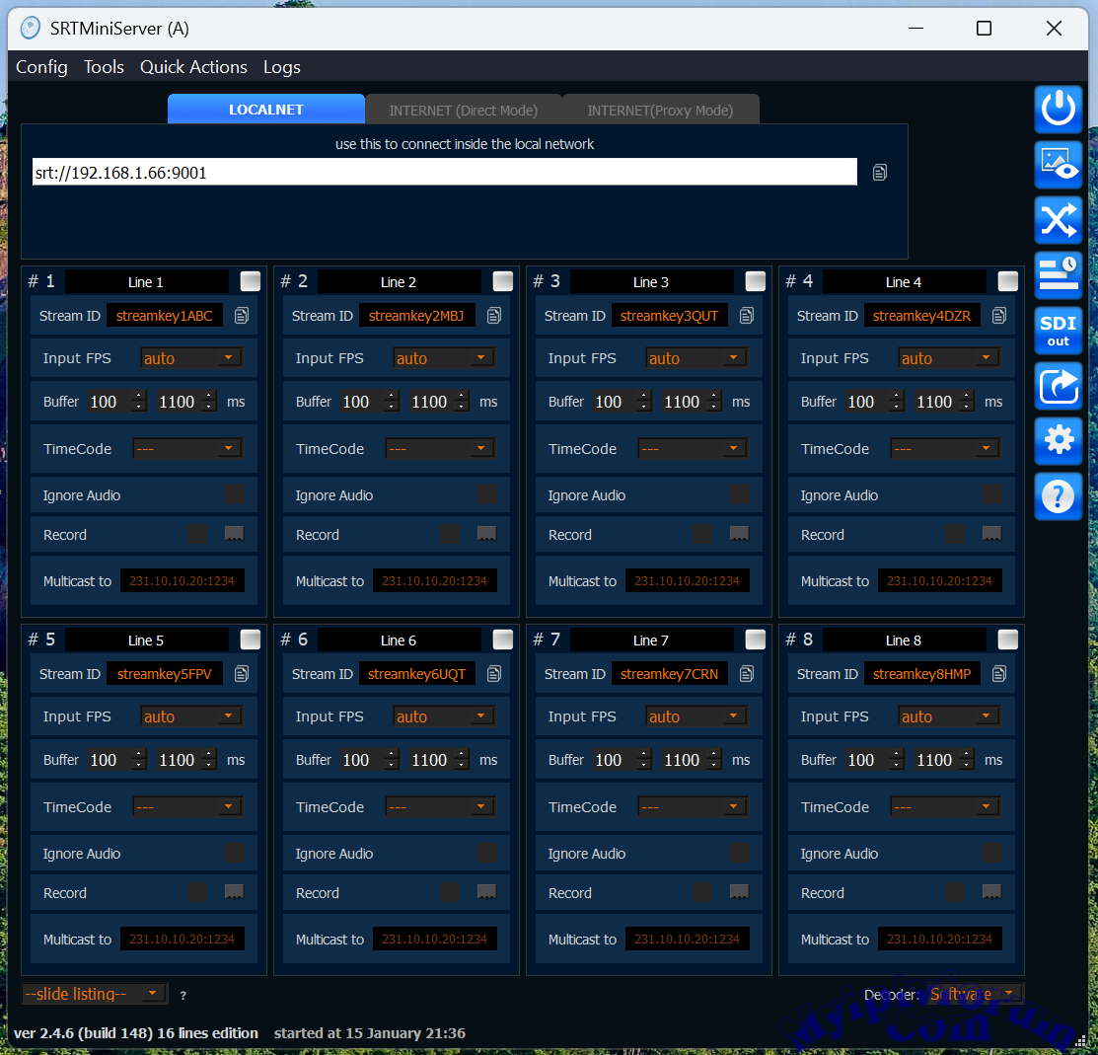Switch to INTERNET (Direct Mode) tab

(463, 111)
